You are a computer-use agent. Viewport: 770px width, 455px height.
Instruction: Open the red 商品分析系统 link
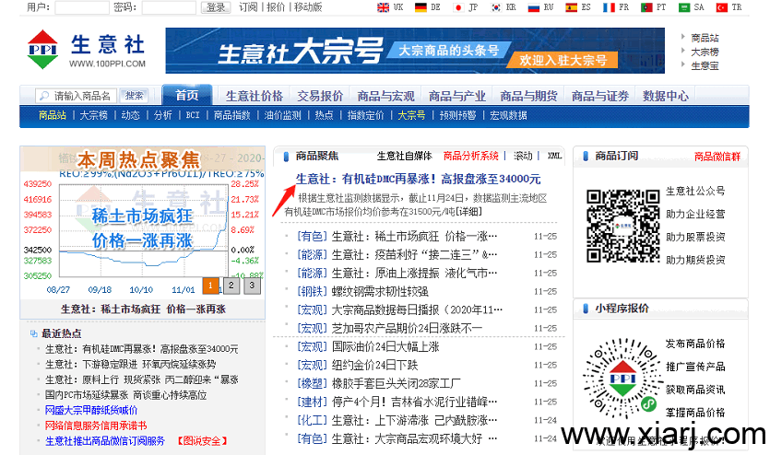tap(470, 156)
